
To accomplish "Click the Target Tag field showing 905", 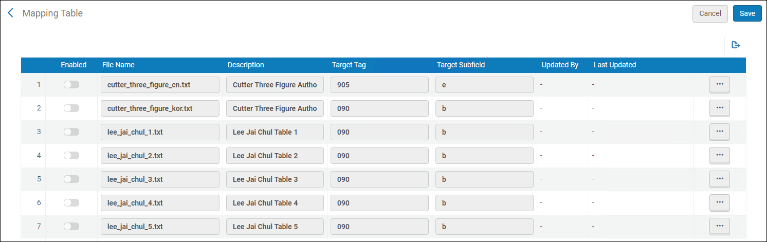I will pyautogui.click(x=379, y=85).
